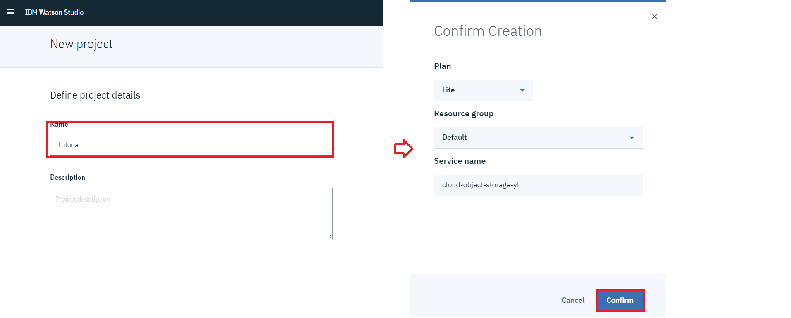Click the red right-pointing arrow

(x=403, y=148)
